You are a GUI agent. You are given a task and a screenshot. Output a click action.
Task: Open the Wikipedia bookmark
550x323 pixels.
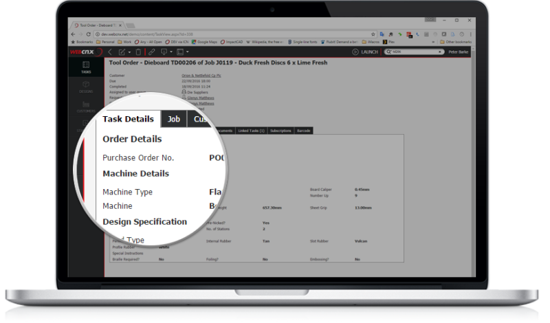tap(265, 42)
